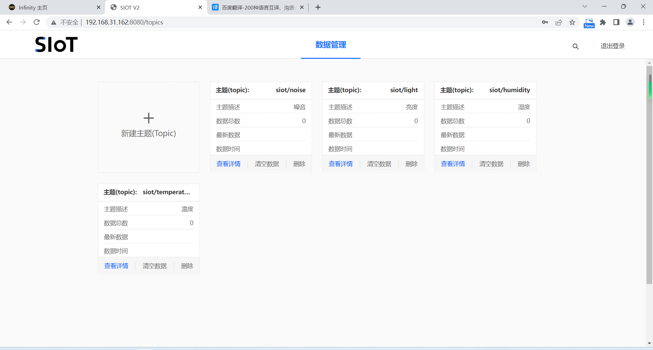Open the extensions puzzle icon
653x350 pixels.
click(x=603, y=22)
